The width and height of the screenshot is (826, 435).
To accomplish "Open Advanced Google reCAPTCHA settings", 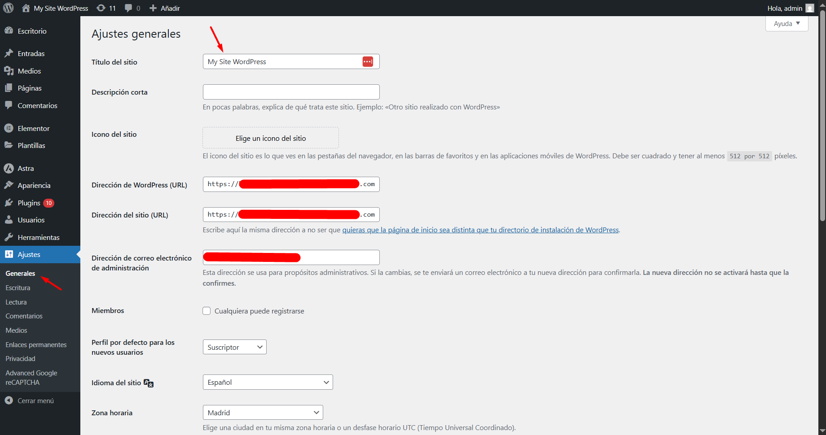I will point(31,378).
